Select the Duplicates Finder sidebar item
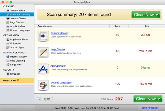This screenshot has height=111, width=165. pyautogui.click(x=19, y=39)
